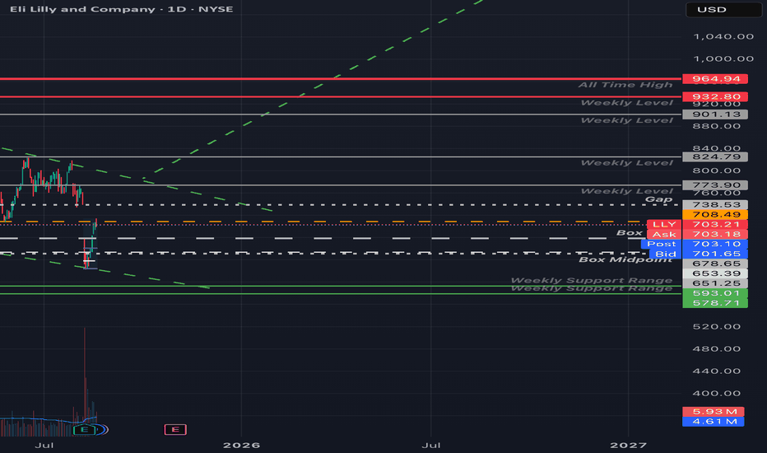This screenshot has width=767, height=453.
Task: Click the 800.00 price axis tick
Action: pos(717,171)
